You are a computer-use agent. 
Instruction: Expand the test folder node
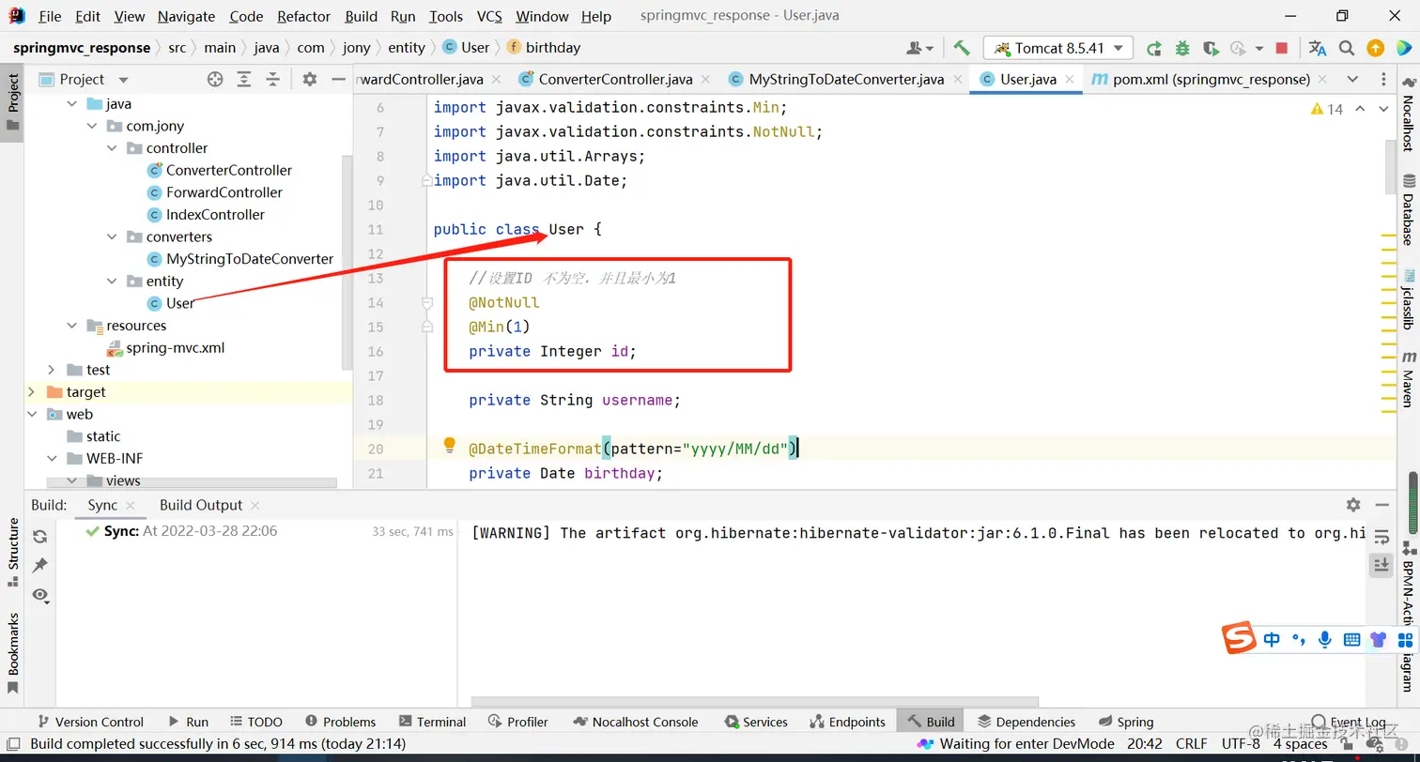click(x=52, y=370)
